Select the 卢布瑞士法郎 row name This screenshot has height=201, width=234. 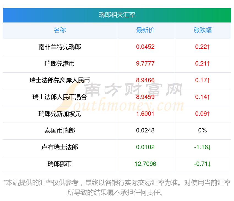tap(60, 147)
